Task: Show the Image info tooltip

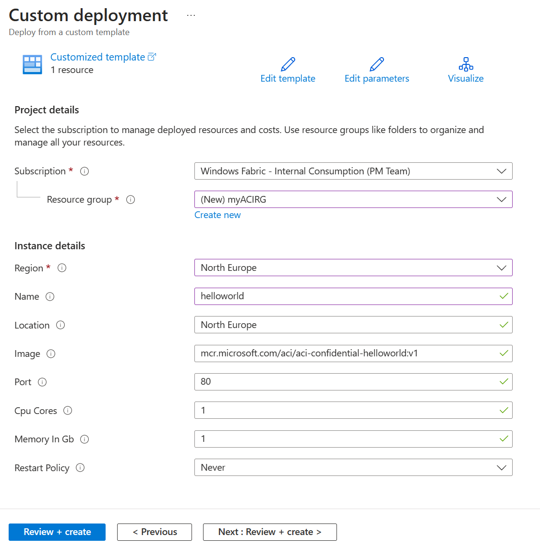Action: pos(51,354)
